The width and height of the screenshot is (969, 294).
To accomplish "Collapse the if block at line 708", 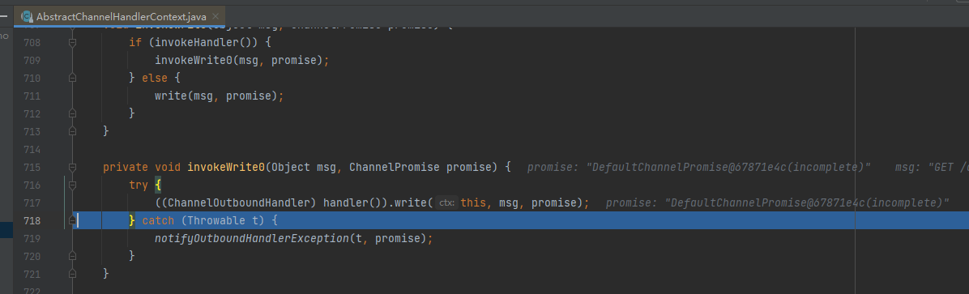I will click(x=72, y=43).
